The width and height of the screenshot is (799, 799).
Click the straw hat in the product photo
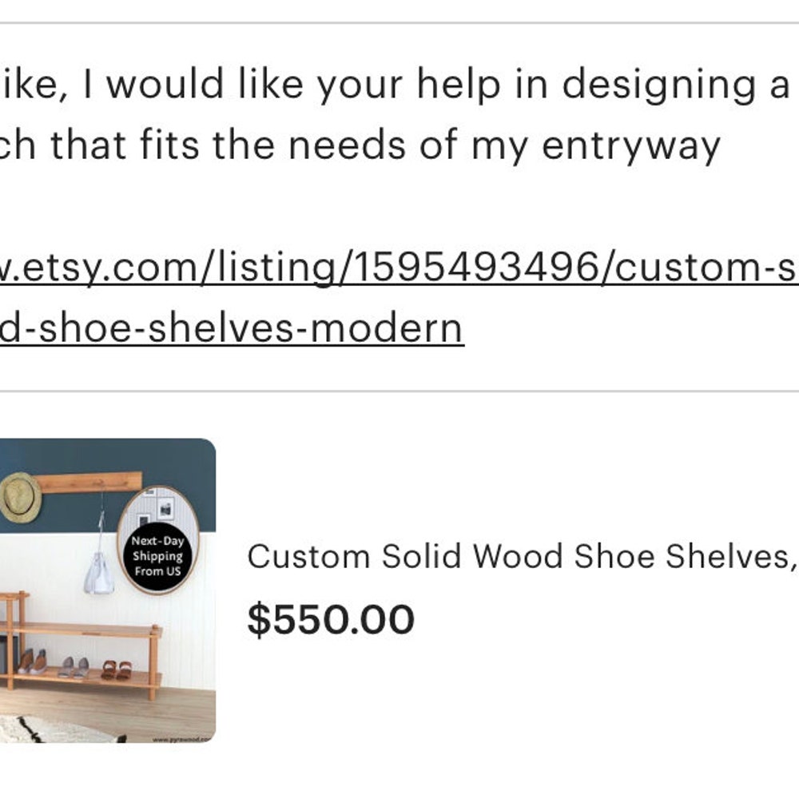point(19,497)
